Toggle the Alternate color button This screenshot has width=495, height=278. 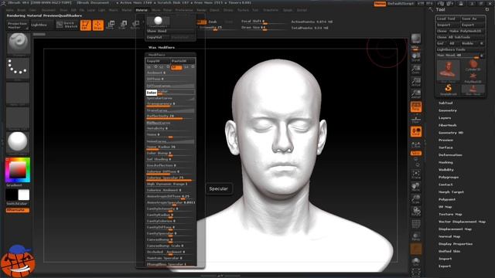pos(18,210)
